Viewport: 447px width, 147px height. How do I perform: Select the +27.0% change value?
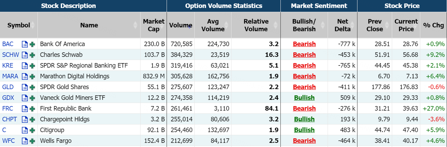tap(433, 109)
